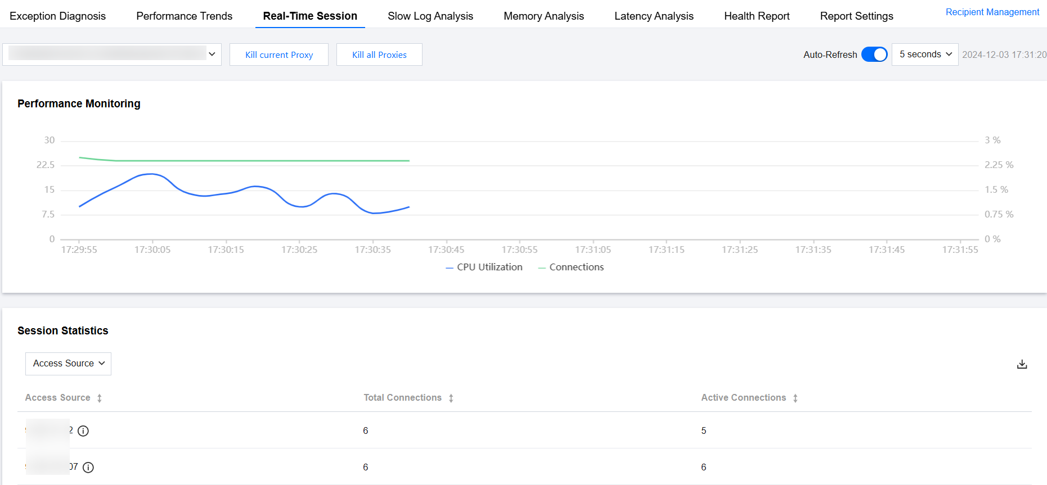Viewport: 1047px width, 485px height.
Task: Sort by Access Source column arrows
Action: (x=100, y=398)
